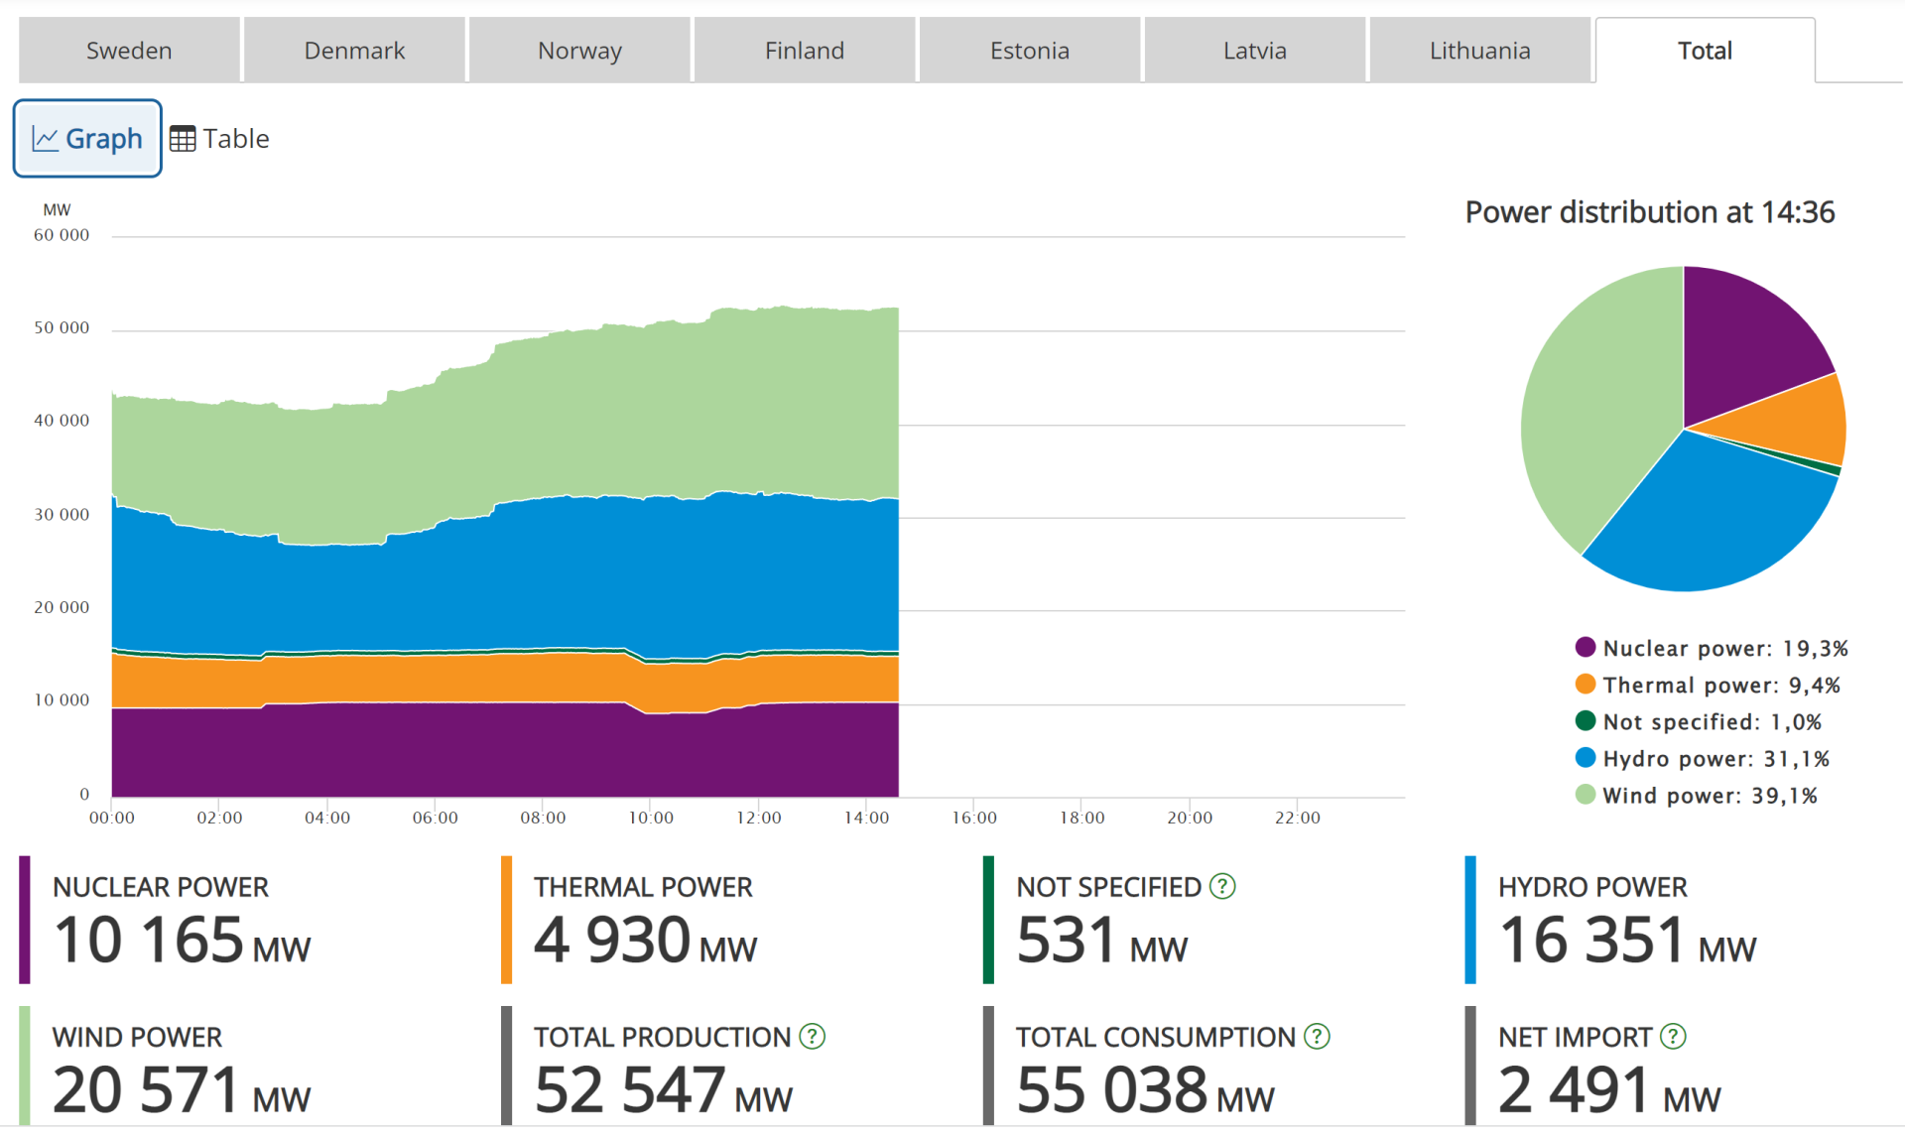
Task: Click the help icon next to Not Specified
Action: click(1222, 886)
